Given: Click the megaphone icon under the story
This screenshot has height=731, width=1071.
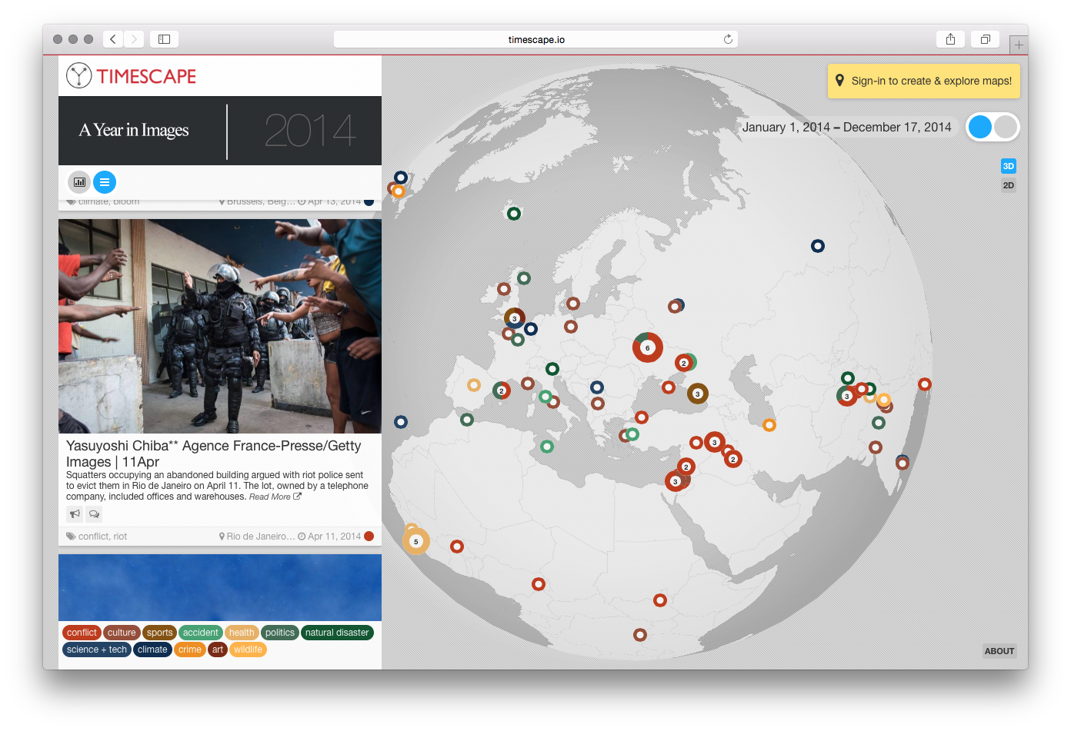Looking at the screenshot, I should click(75, 514).
